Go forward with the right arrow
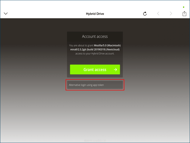Viewport: 190px width, 143px height. point(171,14)
